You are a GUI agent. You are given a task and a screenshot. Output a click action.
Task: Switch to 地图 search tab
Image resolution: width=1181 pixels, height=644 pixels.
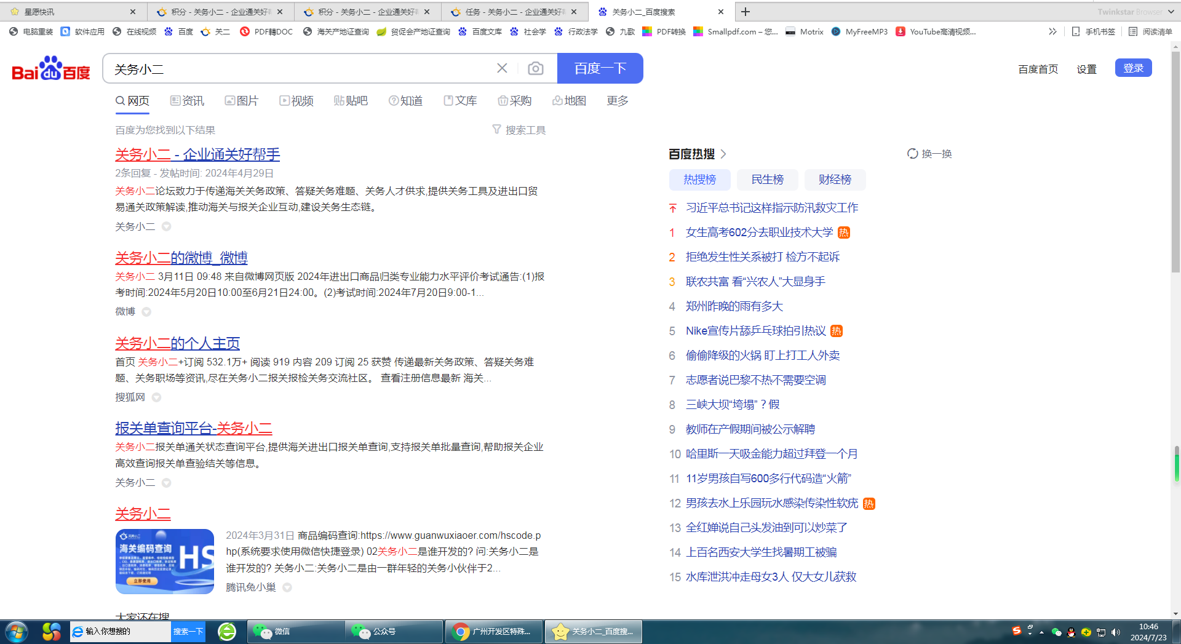point(569,101)
